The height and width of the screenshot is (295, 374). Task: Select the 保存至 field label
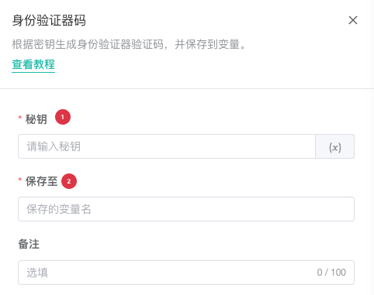(41, 181)
